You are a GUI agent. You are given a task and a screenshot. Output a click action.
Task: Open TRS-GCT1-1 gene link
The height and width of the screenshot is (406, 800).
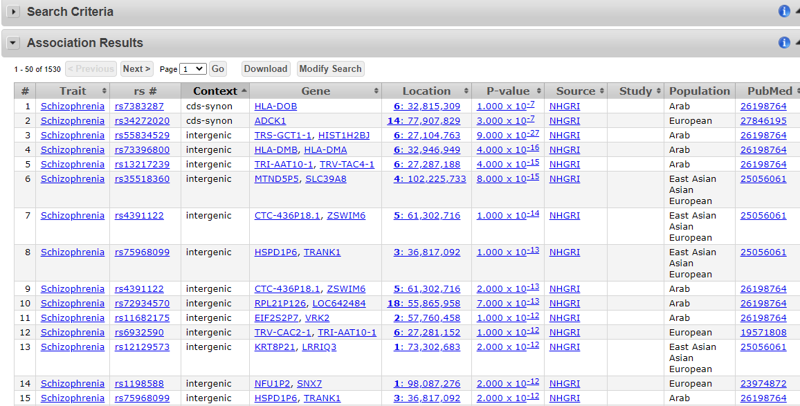point(283,135)
